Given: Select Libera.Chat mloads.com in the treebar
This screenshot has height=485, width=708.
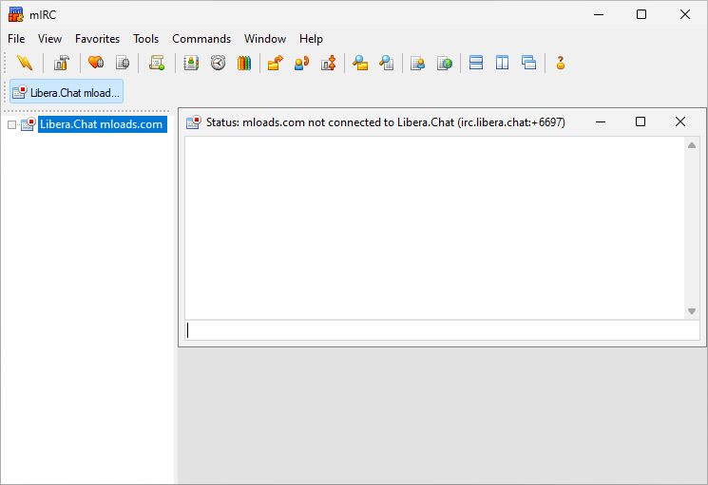Looking at the screenshot, I should coord(101,124).
